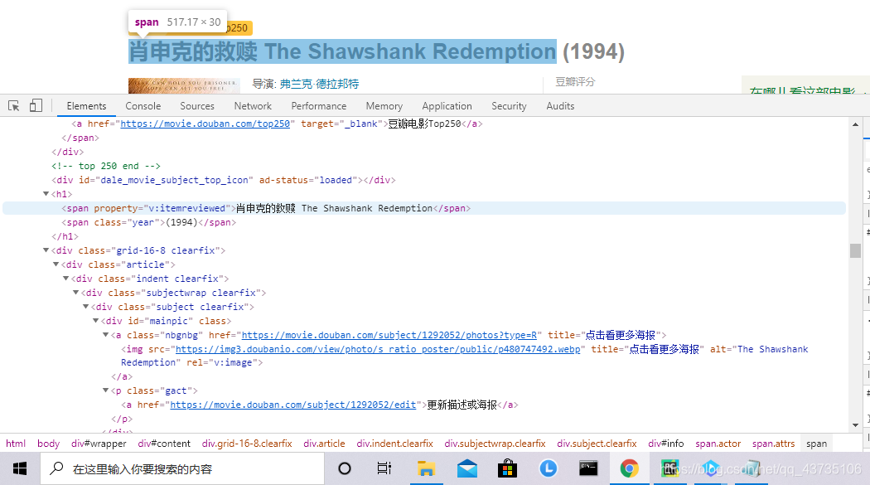Click the (1994) year in title
The width and height of the screenshot is (870, 485).
pos(594,51)
